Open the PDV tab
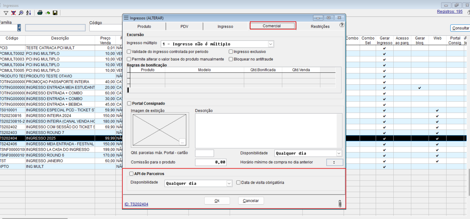470x219 pixels. pyautogui.click(x=184, y=26)
